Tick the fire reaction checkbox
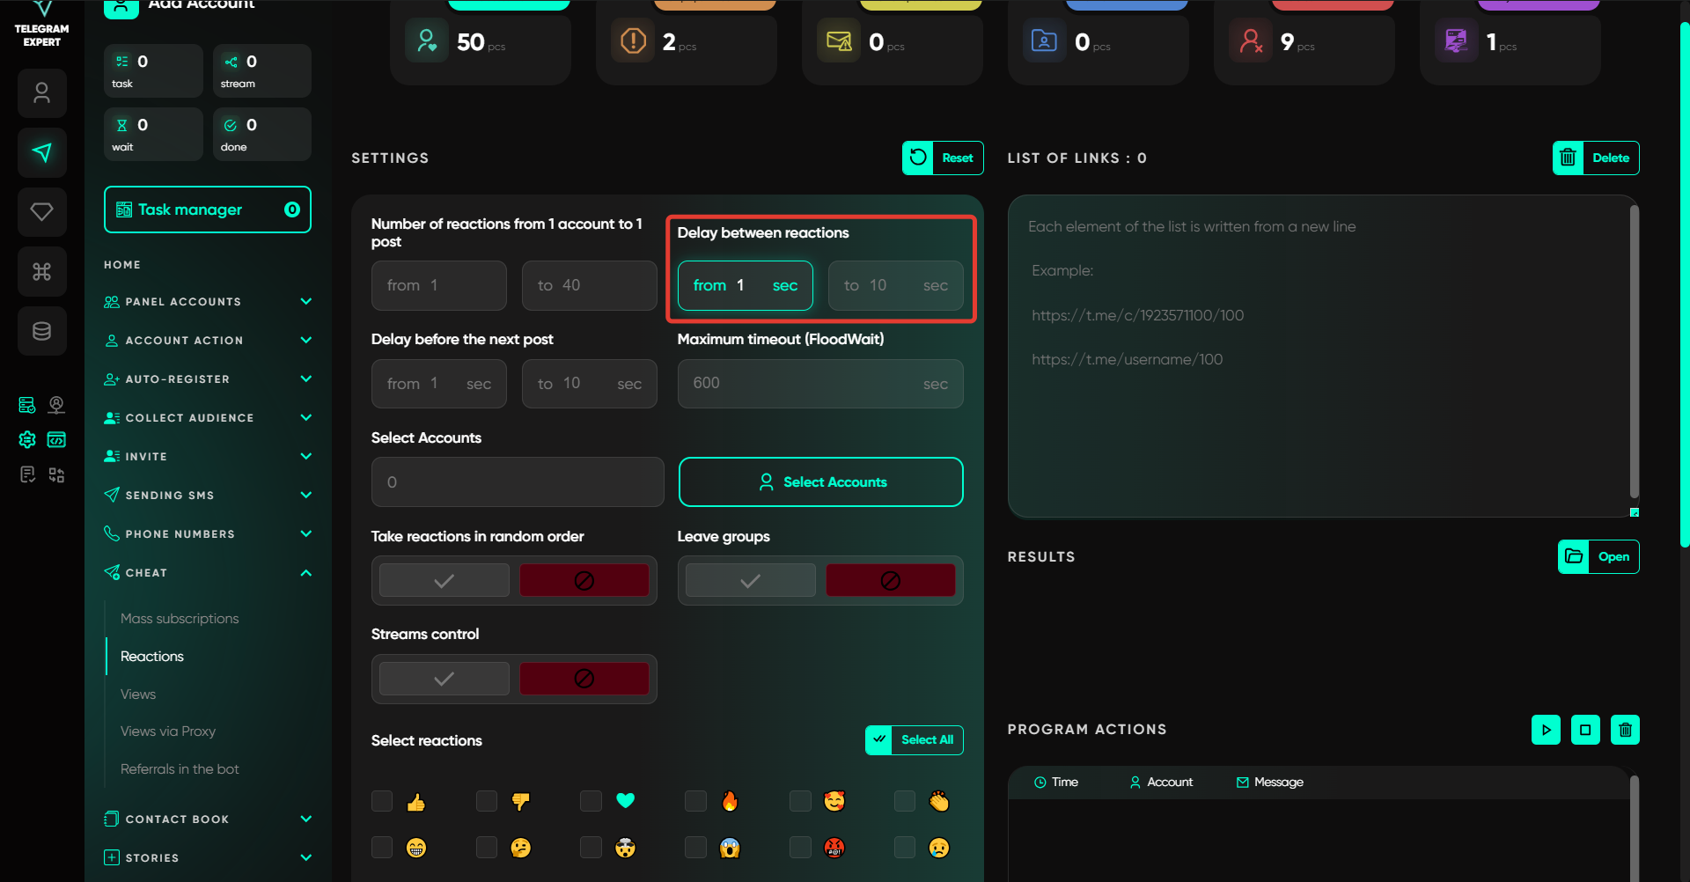Screen dimensions: 1690x882 (x=695, y=801)
